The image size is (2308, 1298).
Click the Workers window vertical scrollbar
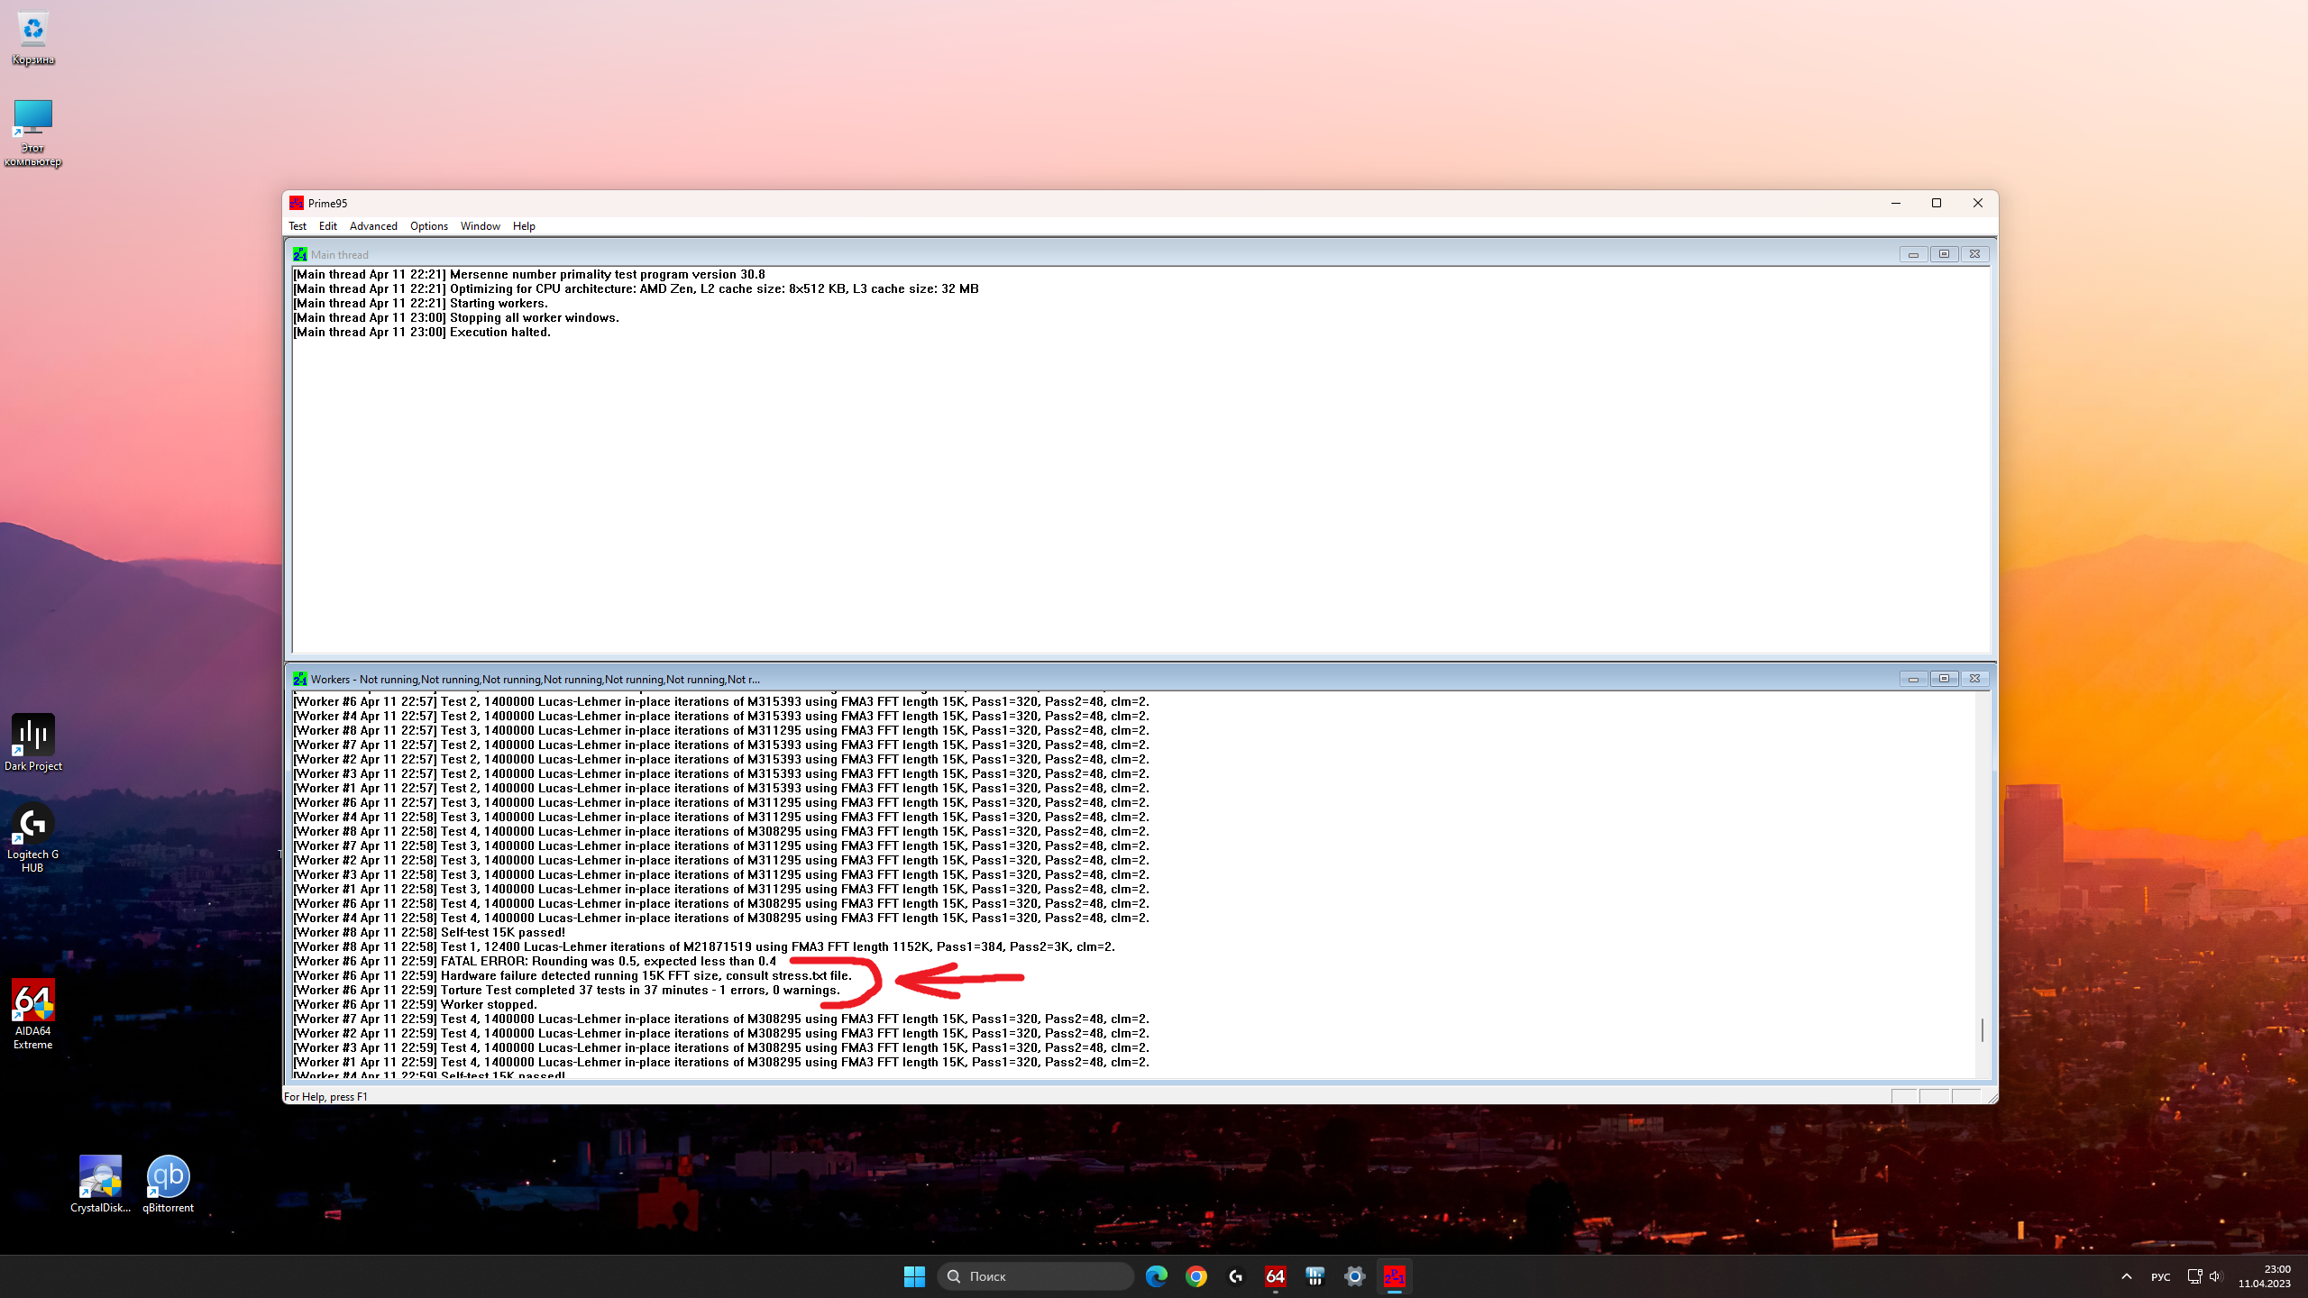[x=1982, y=1029]
